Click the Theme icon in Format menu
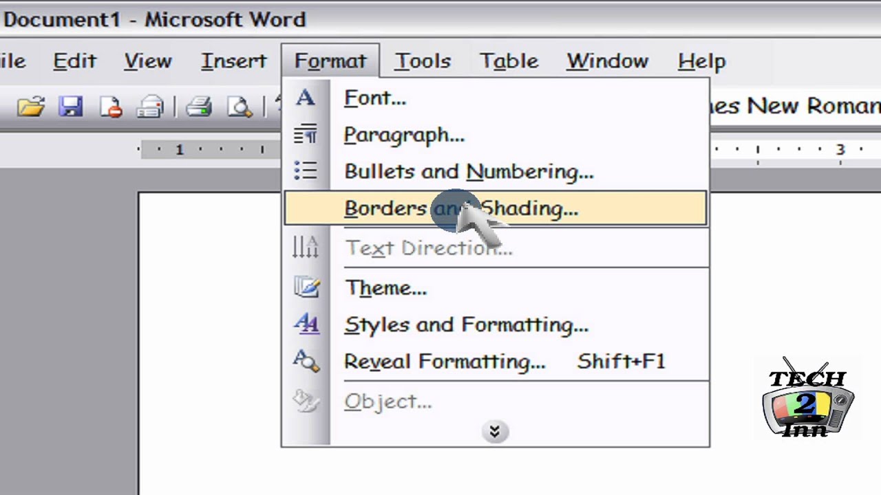 pyautogui.click(x=306, y=287)
